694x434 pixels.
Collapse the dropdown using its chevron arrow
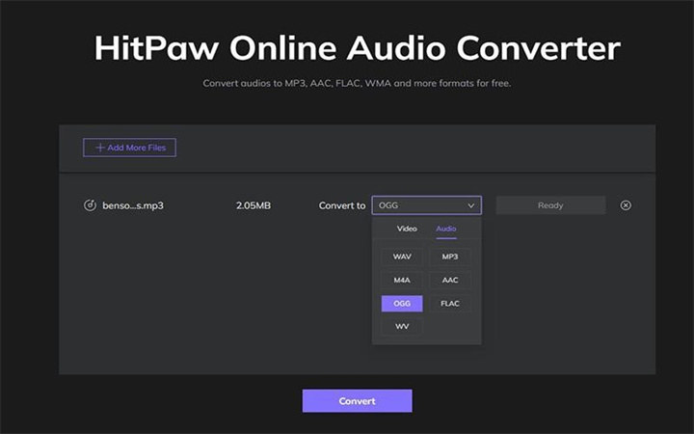coord(471,205)
